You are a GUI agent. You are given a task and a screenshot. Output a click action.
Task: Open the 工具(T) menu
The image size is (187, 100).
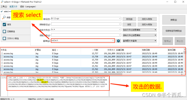click(4, 7)
